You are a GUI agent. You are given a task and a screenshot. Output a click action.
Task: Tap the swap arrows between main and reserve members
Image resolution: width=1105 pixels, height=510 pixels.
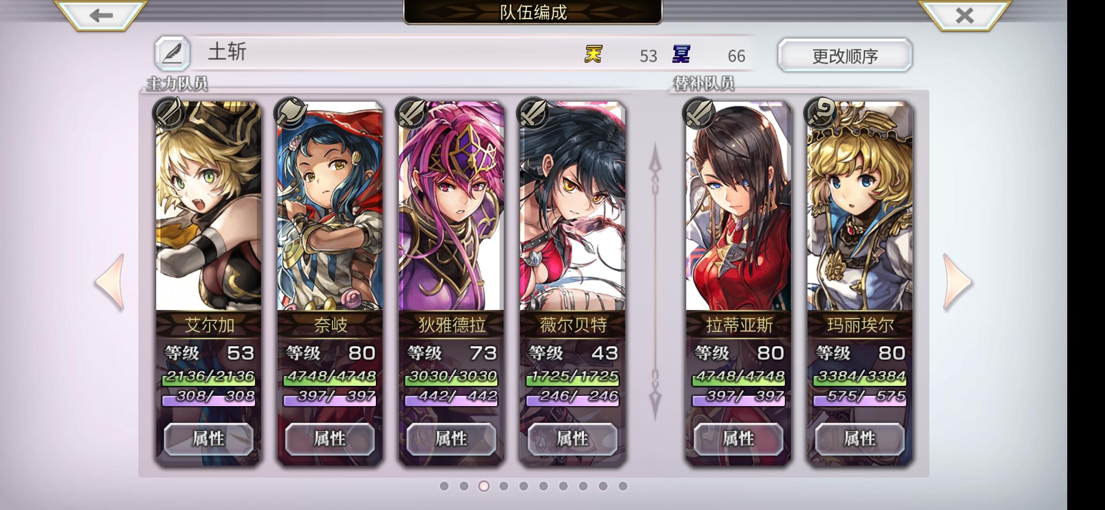point(655,282)
